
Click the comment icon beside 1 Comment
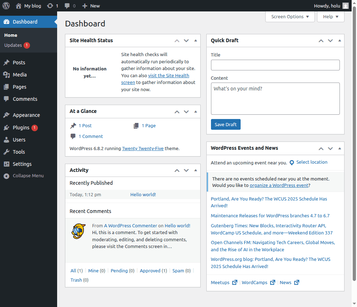[73, 136]
